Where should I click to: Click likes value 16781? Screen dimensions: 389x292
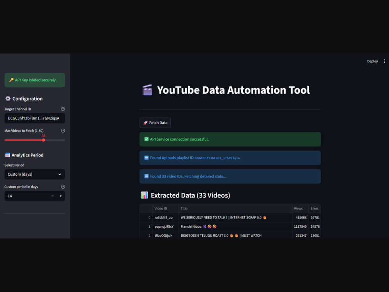[315, 218]
